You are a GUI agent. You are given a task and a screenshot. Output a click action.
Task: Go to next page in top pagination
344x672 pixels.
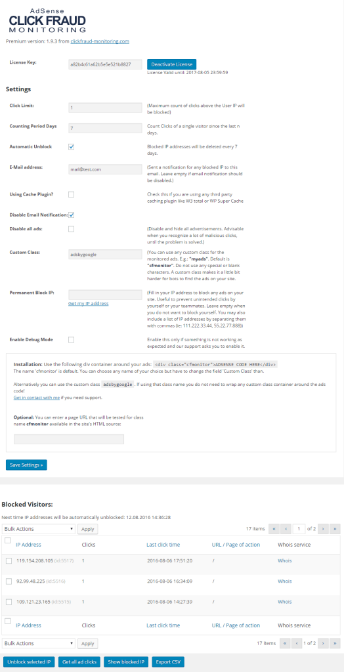323,528
